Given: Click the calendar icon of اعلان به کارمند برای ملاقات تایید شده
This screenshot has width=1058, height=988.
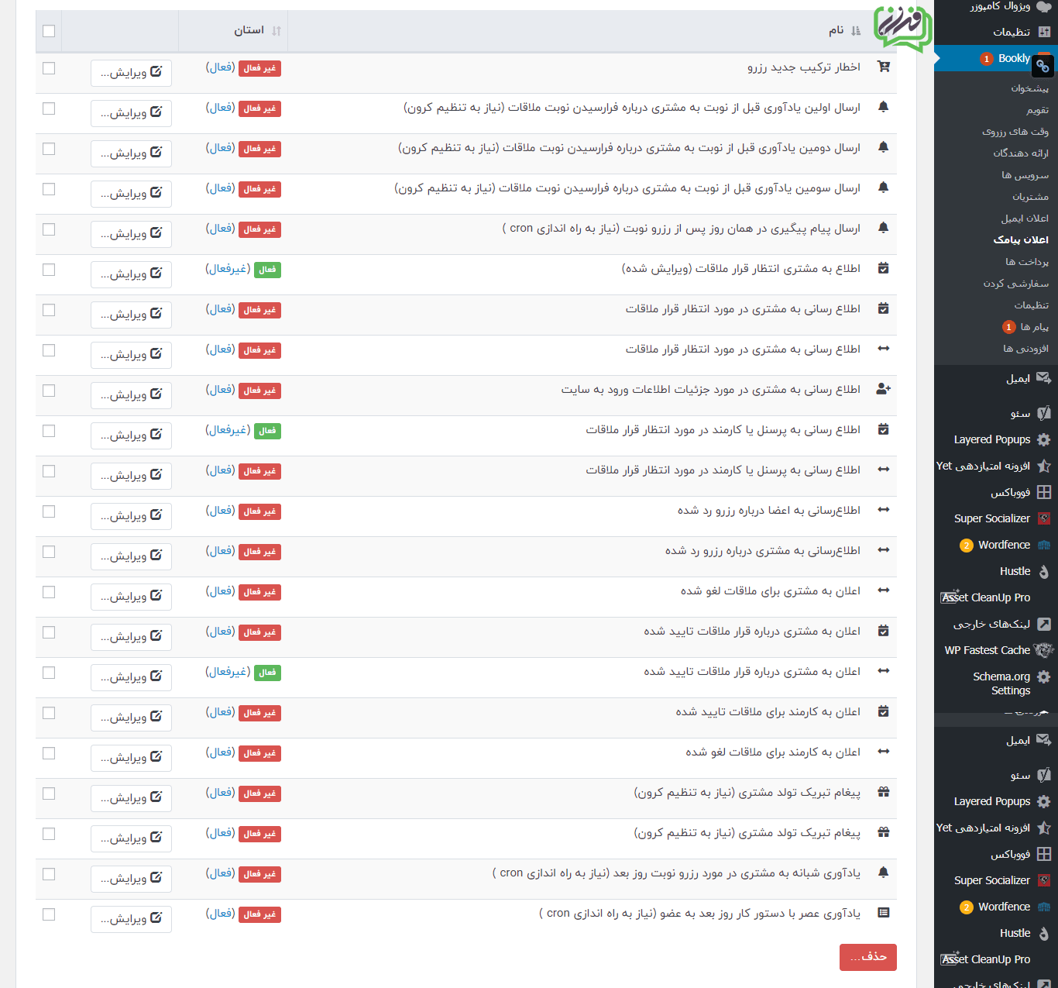Looking at the screenshot, I should tap(883, 711).
